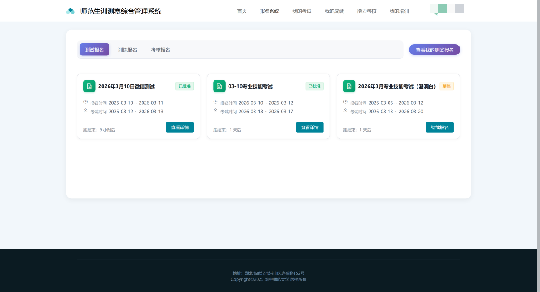The width and height of the screenshot is (540, 292).
Task: Open 报名系统 navigation item
Action: pyautogui.click(x=270, y=11)
